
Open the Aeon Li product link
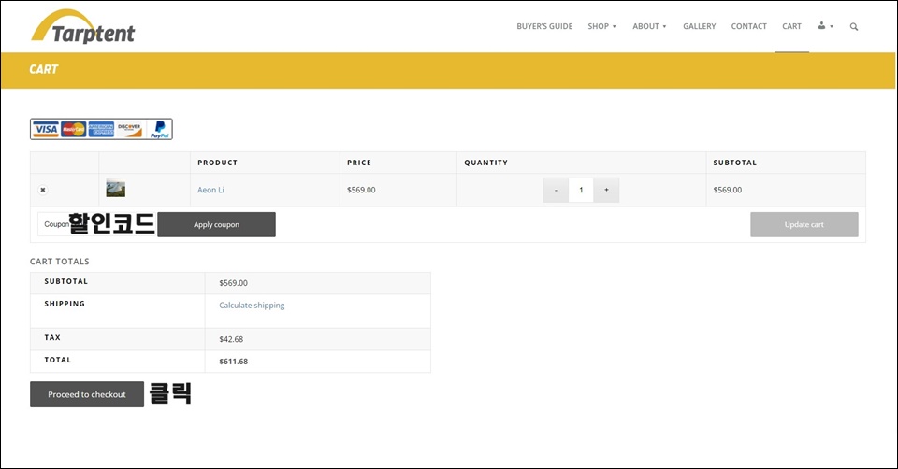point(210,190)
